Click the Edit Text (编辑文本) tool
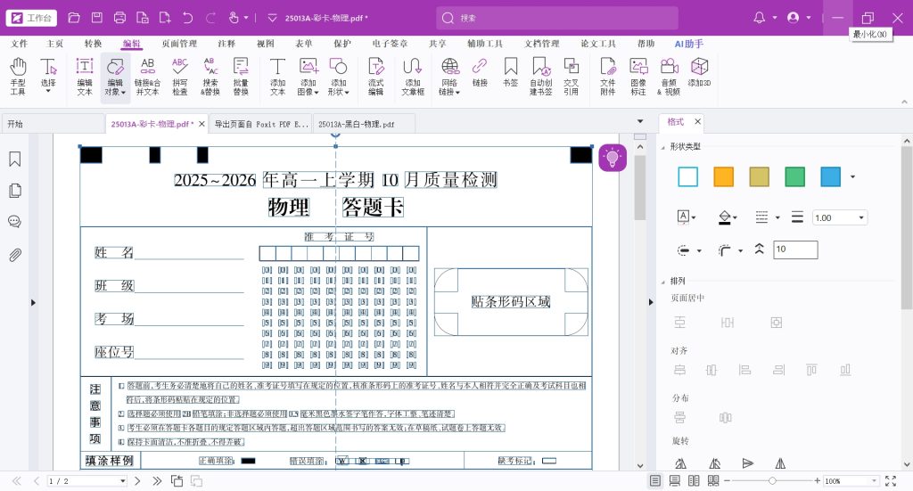The height and width of the screenshot is (491, 913). (x=85, y=75)
